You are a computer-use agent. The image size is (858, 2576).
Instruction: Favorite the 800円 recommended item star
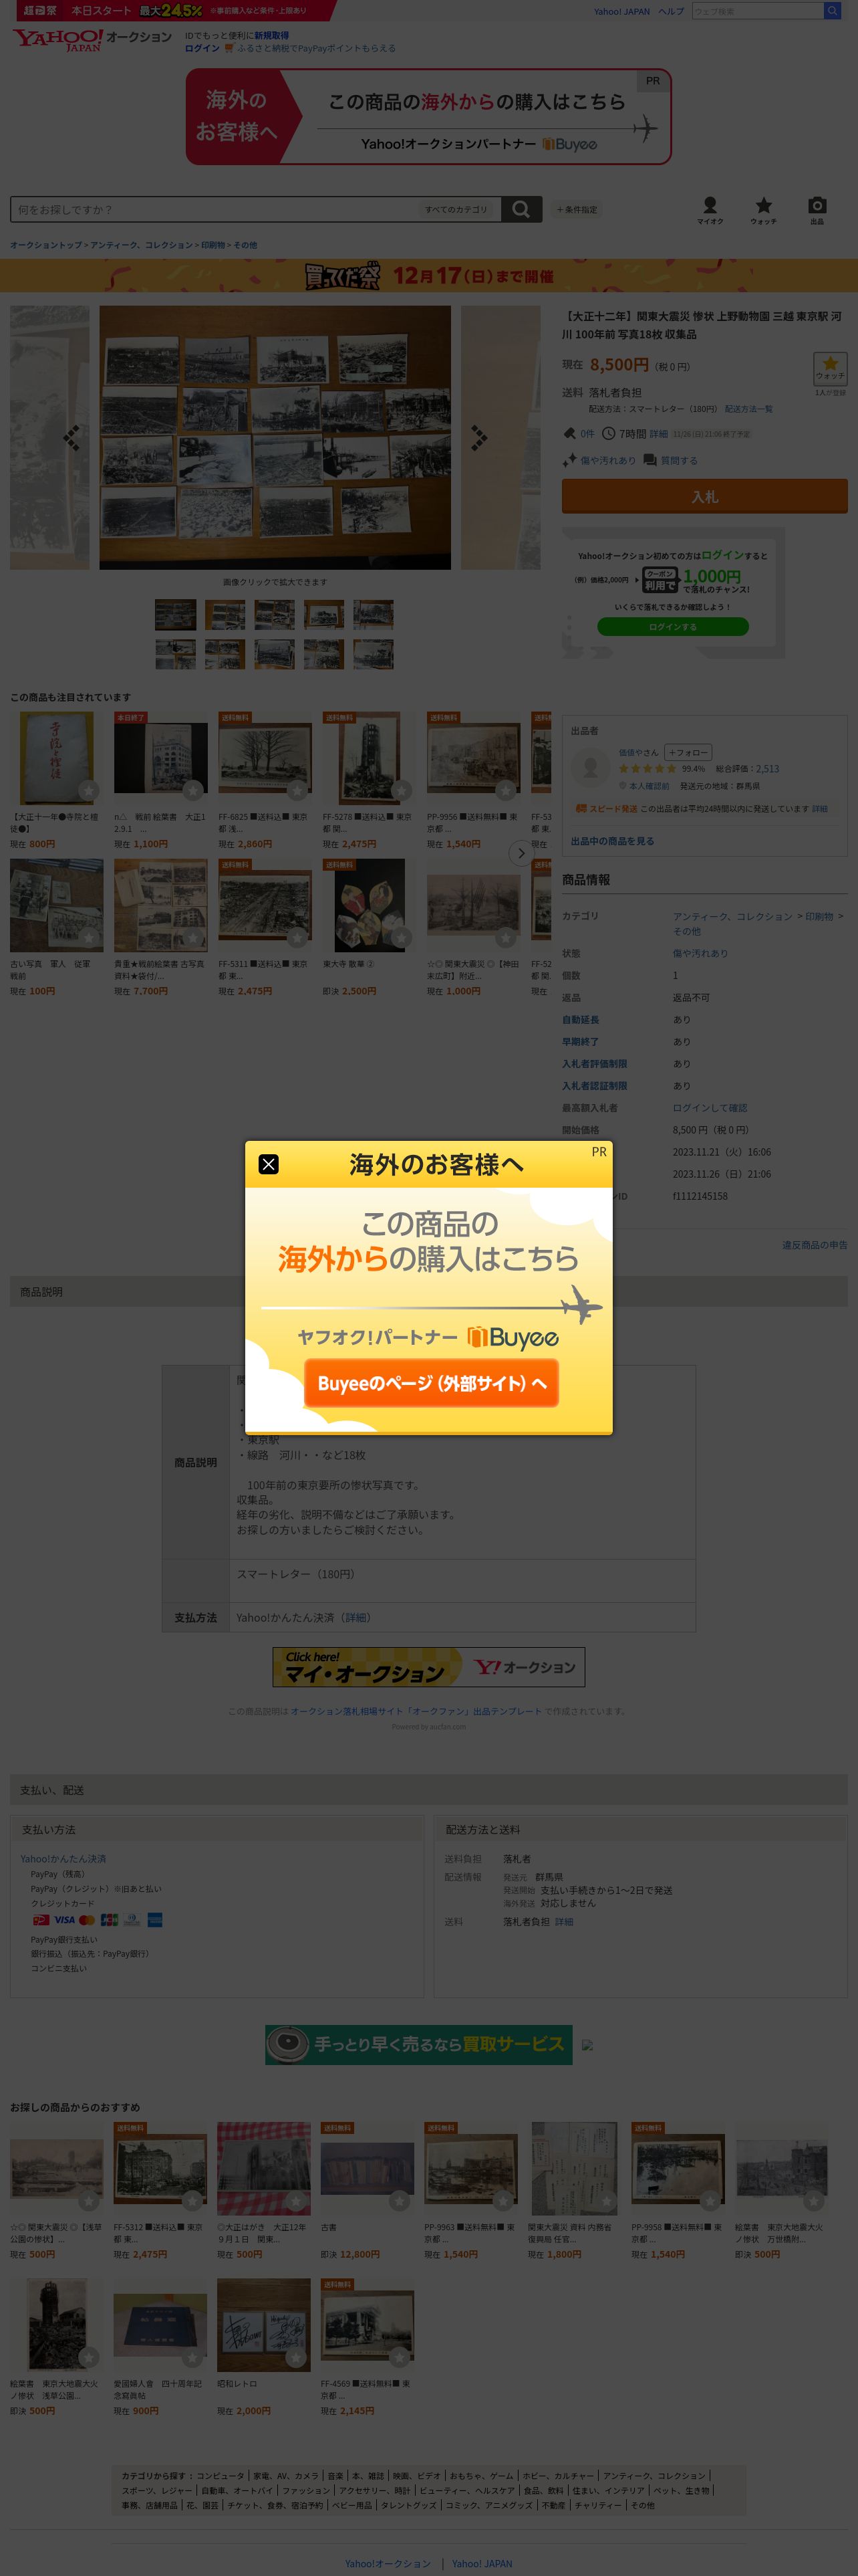click(88, 790)
